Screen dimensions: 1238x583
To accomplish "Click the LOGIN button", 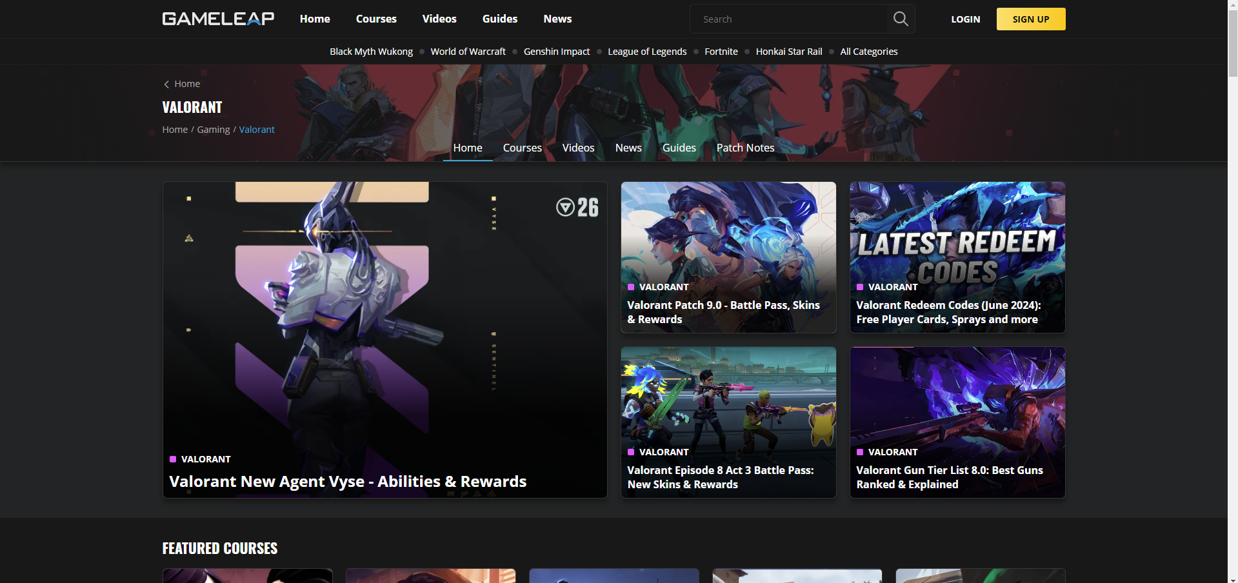I will coord(965,19).
